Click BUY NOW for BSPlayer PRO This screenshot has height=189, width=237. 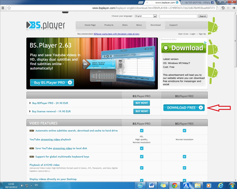point(142,103)
